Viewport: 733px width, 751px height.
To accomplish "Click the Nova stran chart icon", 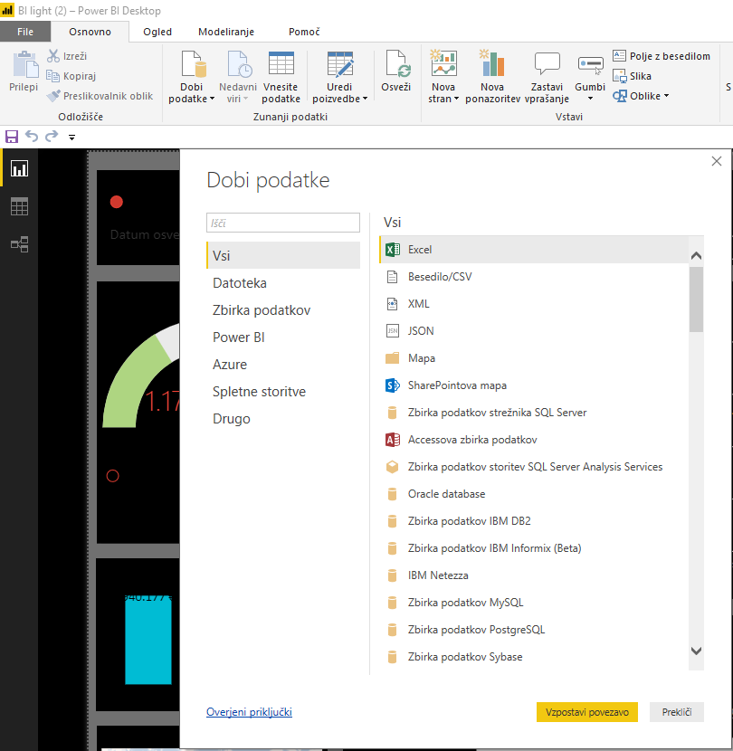I will 443,63.
